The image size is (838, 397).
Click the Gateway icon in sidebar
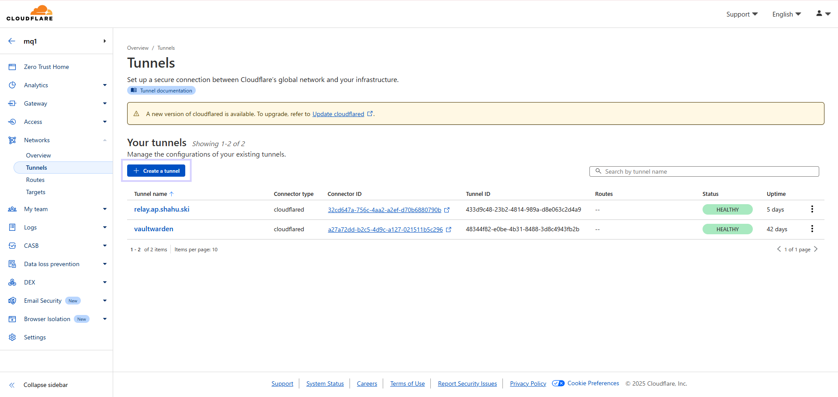tap(12, 103)
